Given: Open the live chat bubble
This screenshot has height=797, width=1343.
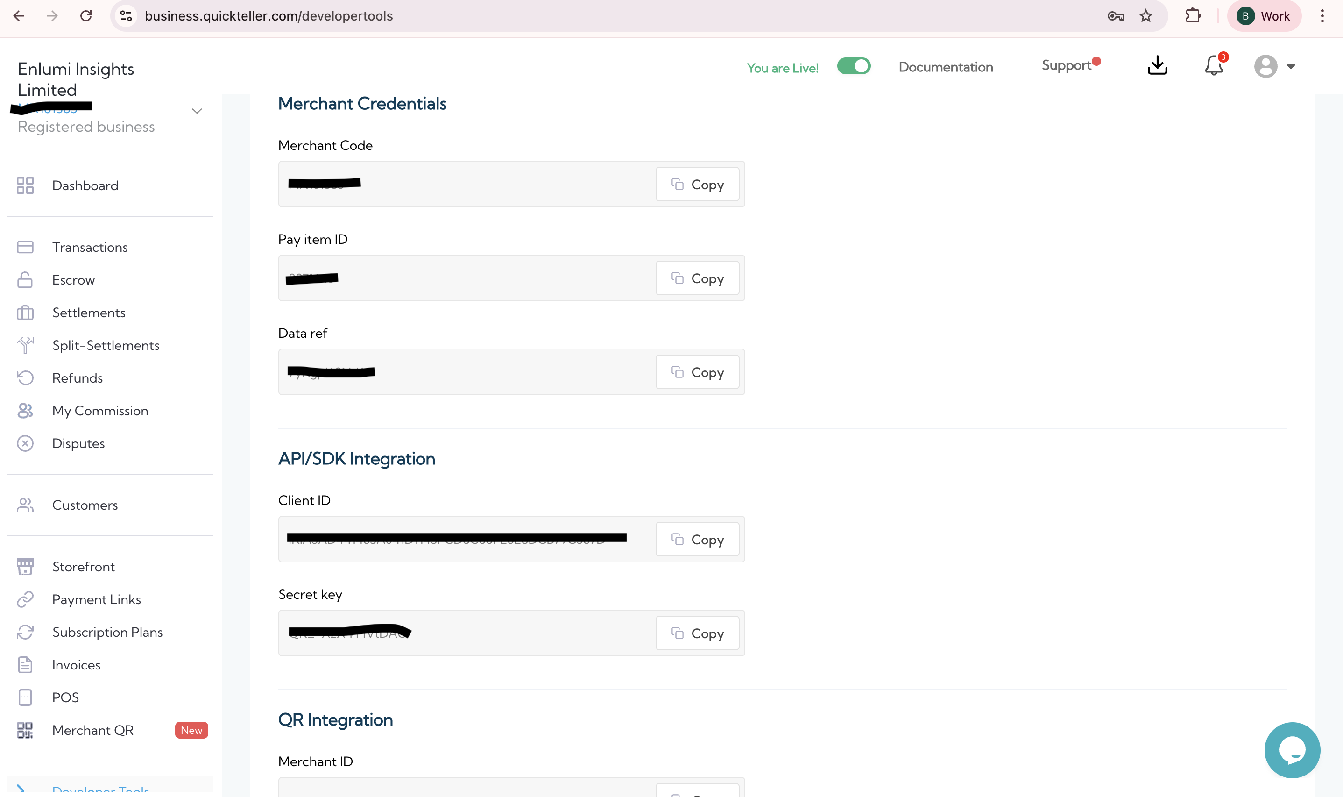Looking at the screenshot, I should [x=1292, y=750].
